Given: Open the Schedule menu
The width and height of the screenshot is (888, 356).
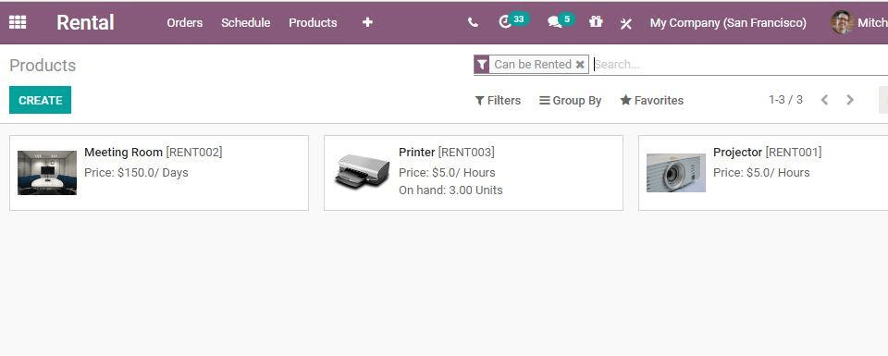Looking at the screenshot, I should [246, 22].
